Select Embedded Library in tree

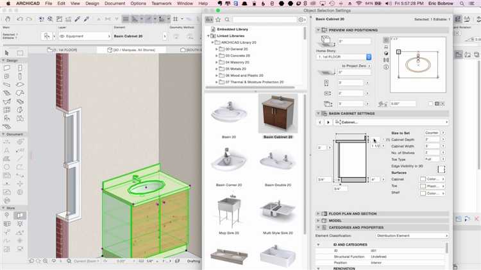[233, 29]
